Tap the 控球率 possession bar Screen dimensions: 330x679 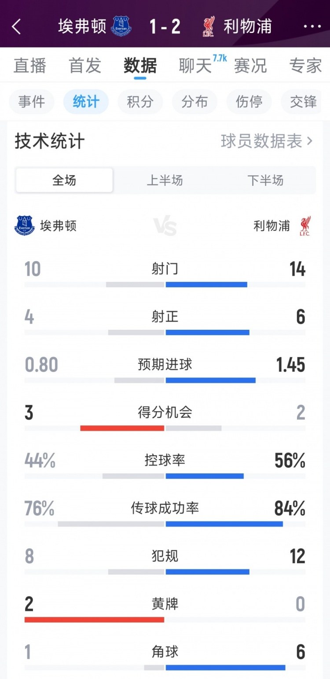165,476
